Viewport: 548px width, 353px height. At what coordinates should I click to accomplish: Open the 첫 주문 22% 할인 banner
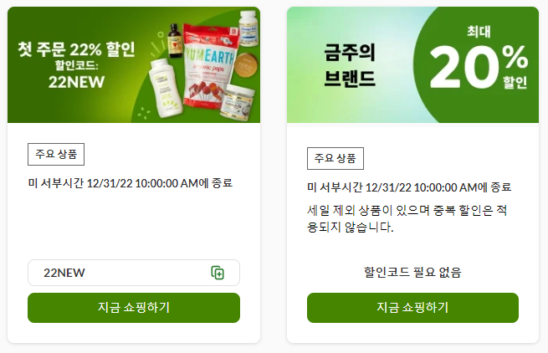(134, 65)
